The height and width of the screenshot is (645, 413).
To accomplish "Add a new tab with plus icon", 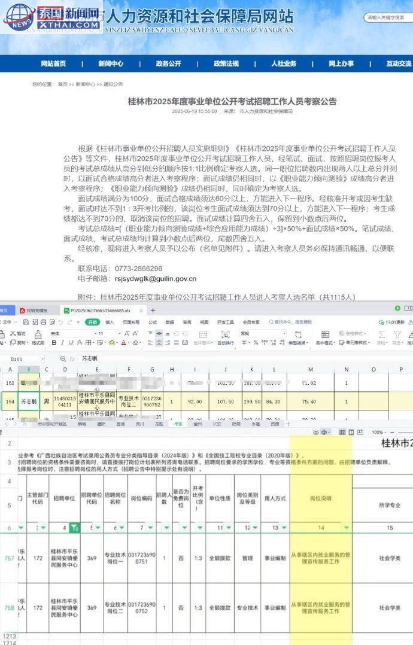I will coord(153,310).
